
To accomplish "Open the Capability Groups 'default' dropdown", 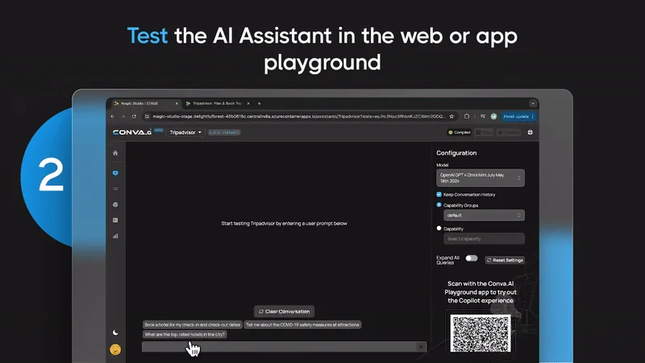I will (484, 215).
